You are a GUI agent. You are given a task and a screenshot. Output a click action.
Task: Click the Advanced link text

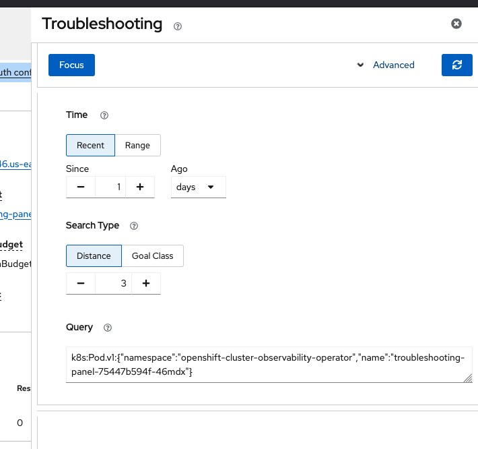(394, 65)
